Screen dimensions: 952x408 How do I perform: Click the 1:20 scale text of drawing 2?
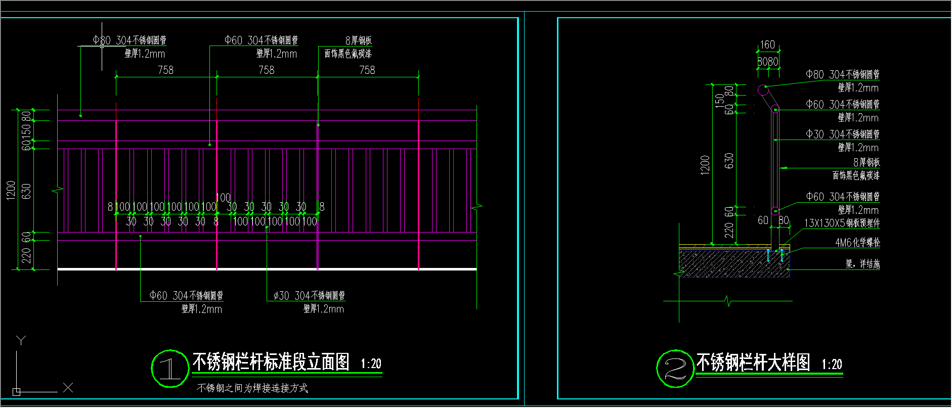point(832,365)
